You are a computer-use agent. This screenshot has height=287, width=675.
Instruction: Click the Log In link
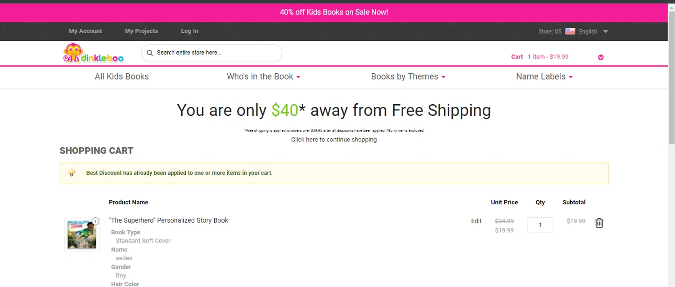[x=189, y=31]
